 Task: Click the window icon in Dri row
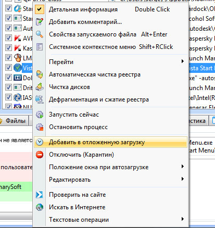[18, 87]
